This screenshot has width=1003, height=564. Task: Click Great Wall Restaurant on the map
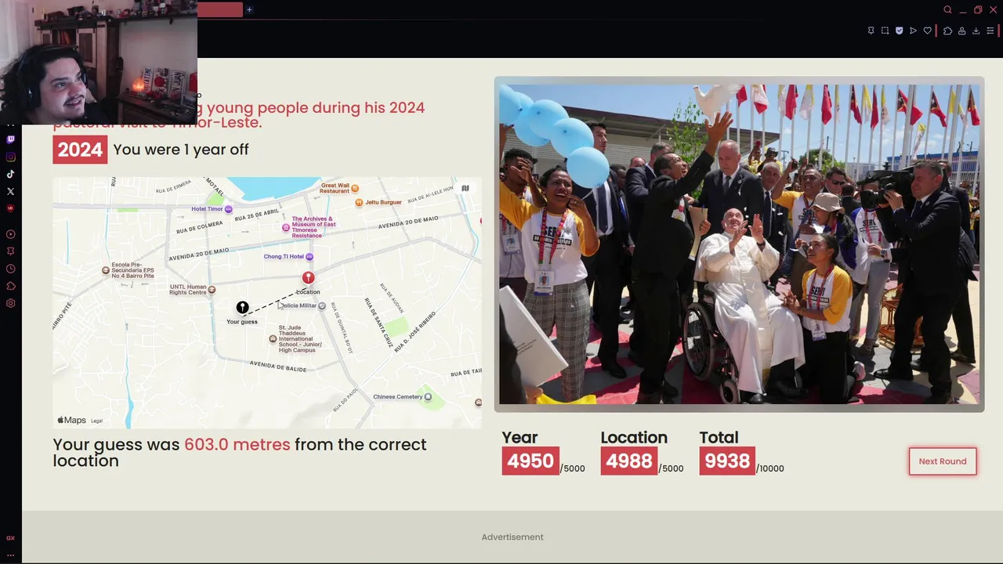point(339,188)
